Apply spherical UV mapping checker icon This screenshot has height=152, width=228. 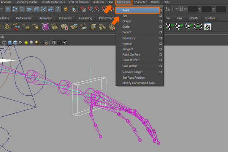[188, 27]
